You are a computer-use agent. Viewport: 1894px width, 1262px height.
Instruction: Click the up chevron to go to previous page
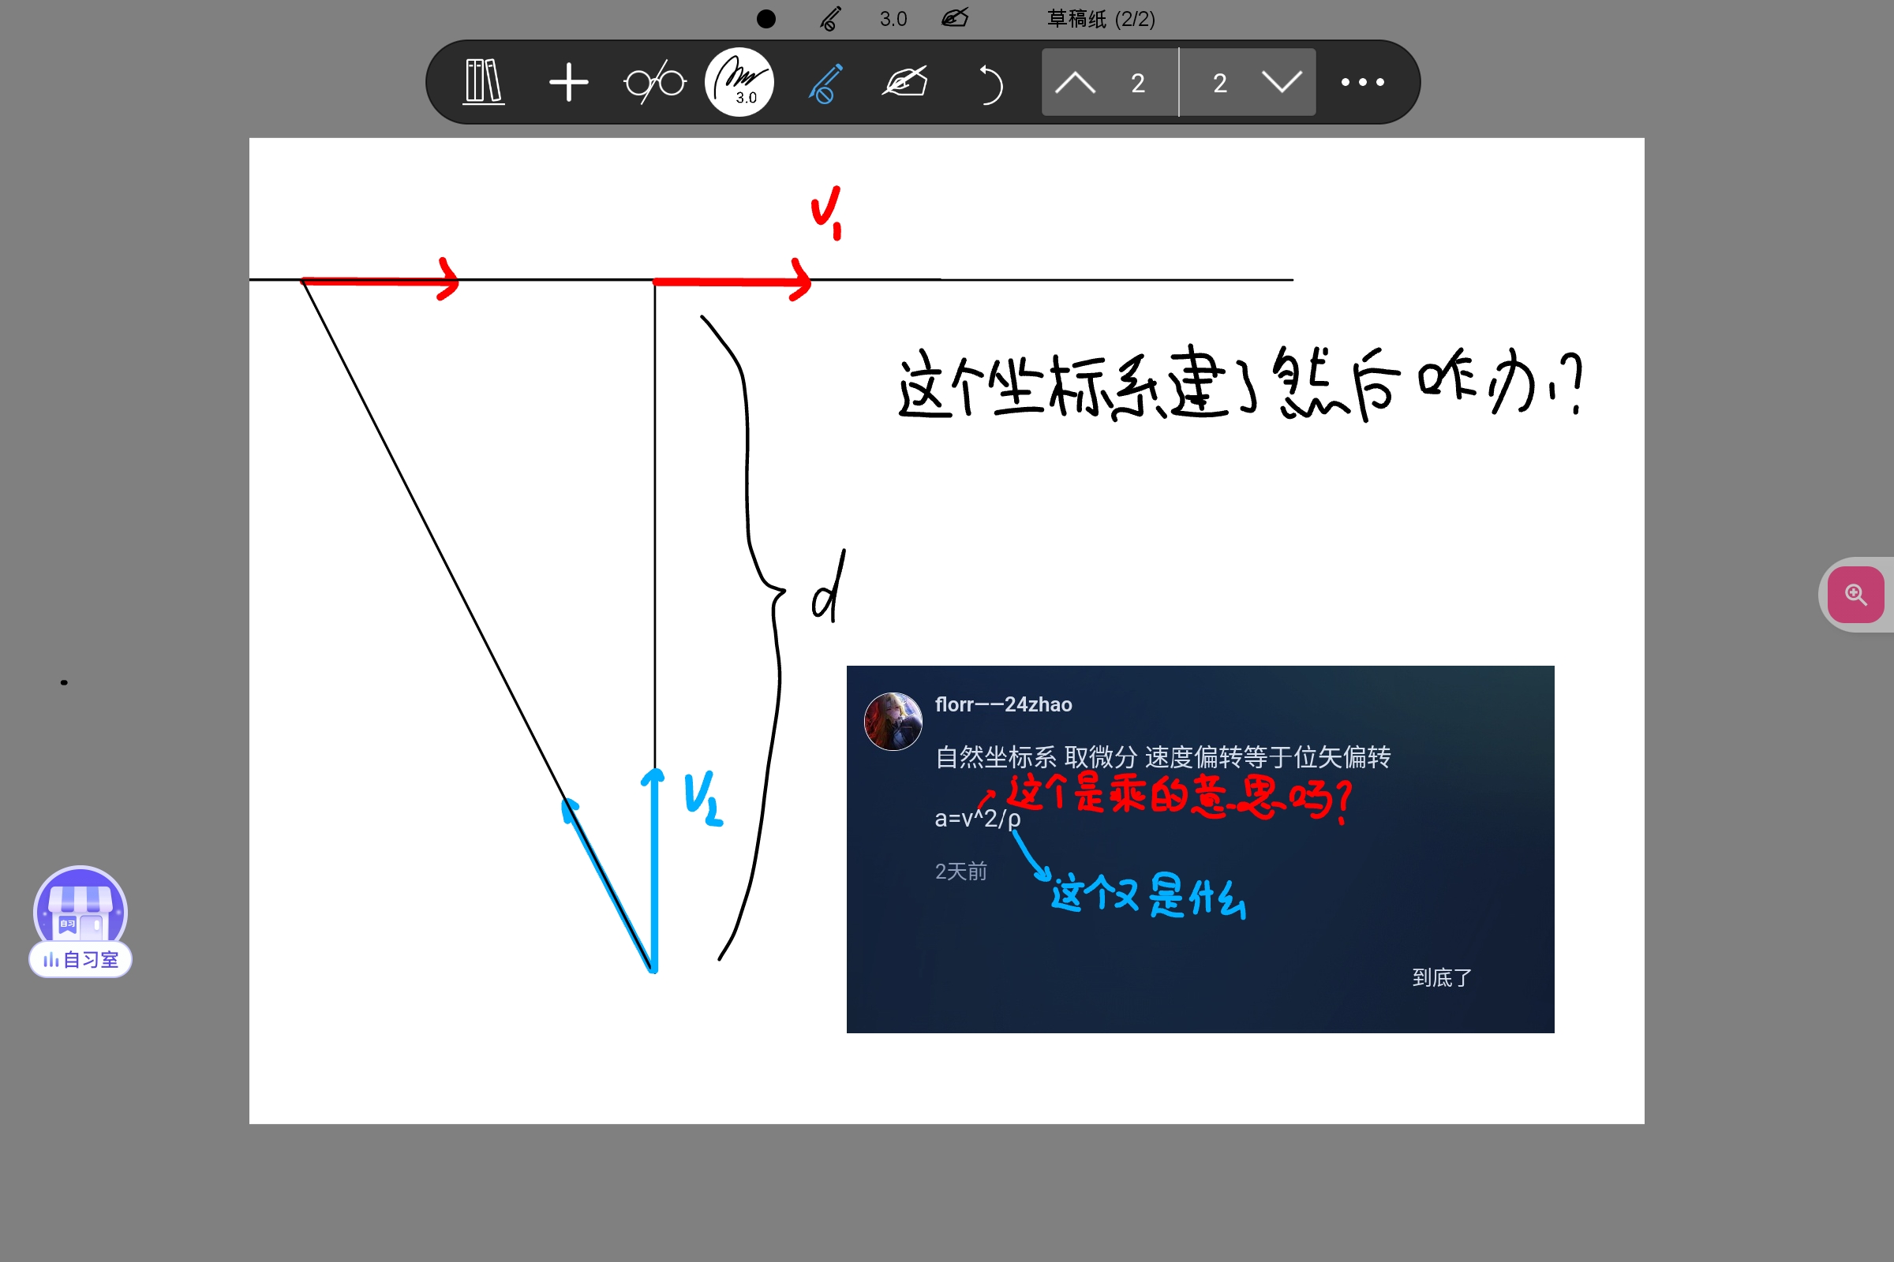tap(1076, 81)
